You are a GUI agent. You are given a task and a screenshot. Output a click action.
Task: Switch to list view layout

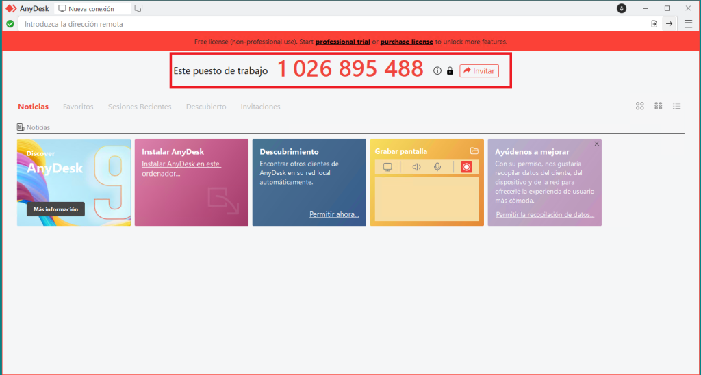(676, 106)
